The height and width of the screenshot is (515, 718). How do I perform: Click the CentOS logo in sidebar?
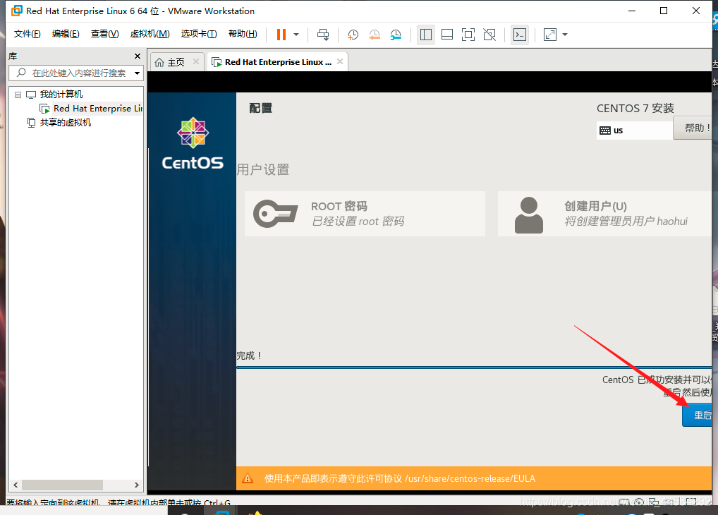pyautogui.click(x=193, y=143)
